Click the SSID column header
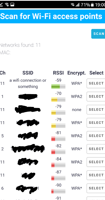105x200 pixels. pyautogui.click(x=28, y=73)
